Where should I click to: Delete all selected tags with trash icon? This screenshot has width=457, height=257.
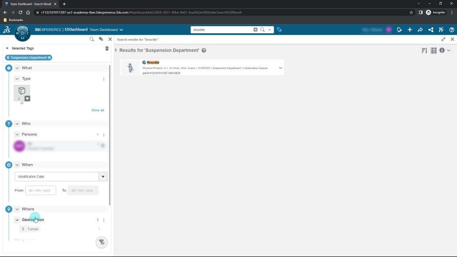click(x=107, y=49)
